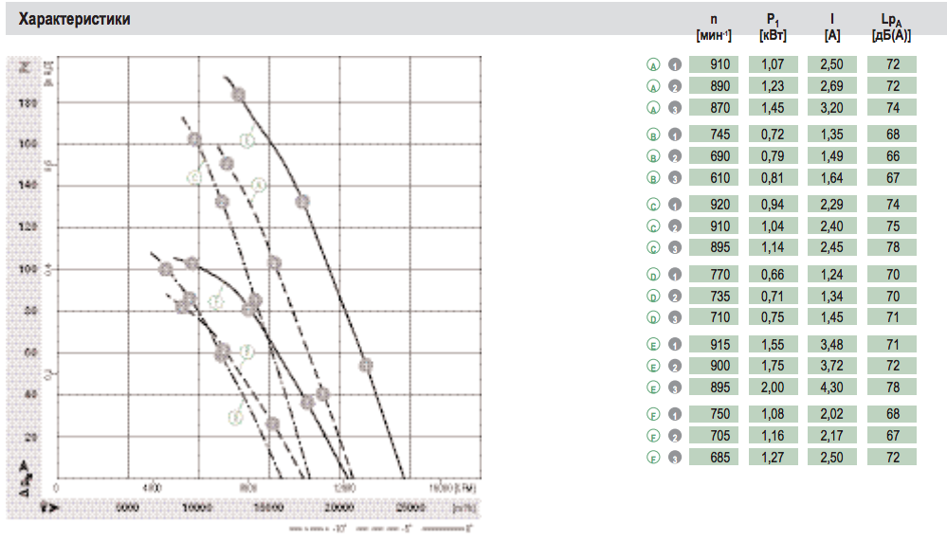Select the 2,00 kW power cell
947x541 pixels.
pos(774,388)
